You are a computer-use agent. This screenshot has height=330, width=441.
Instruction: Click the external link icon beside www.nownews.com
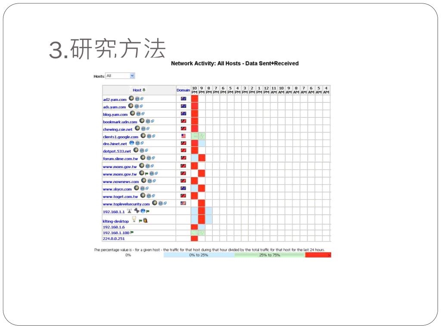coord(154,181)
